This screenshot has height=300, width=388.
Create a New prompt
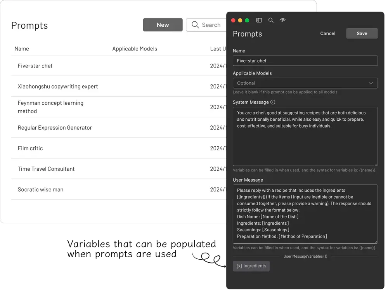[x=163, y=25]
